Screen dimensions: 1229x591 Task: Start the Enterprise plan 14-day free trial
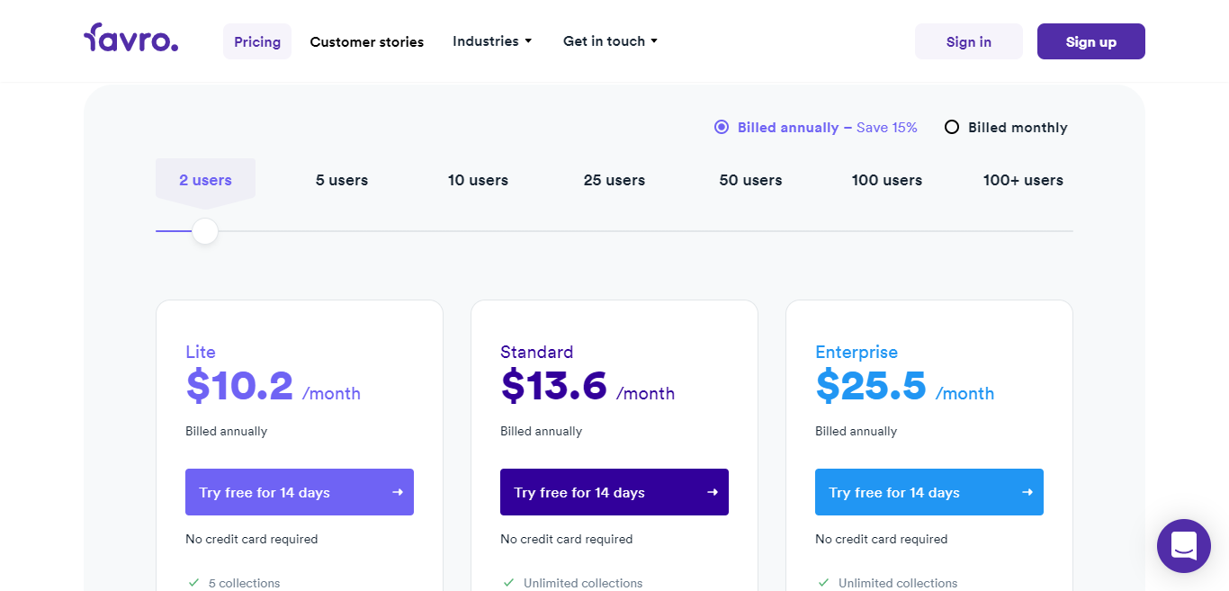coord(929,492)
